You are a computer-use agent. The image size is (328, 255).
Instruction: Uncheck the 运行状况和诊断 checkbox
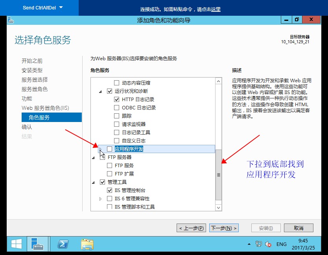tap(109, 91)
